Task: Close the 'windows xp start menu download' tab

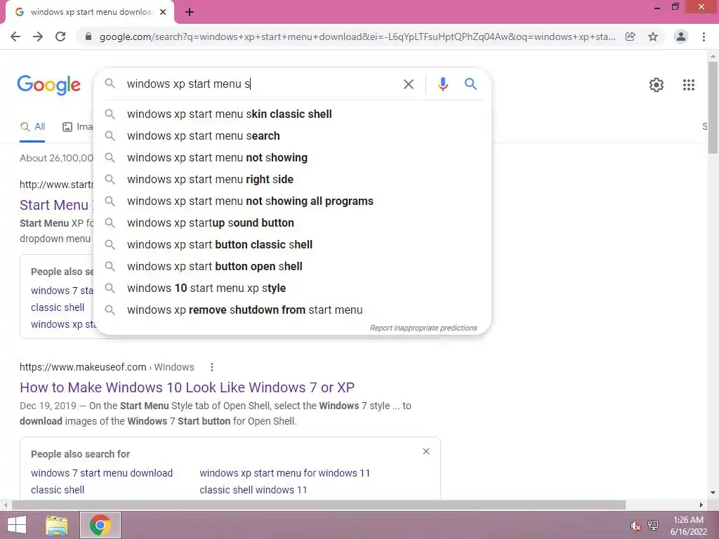Action: (163, 13)
